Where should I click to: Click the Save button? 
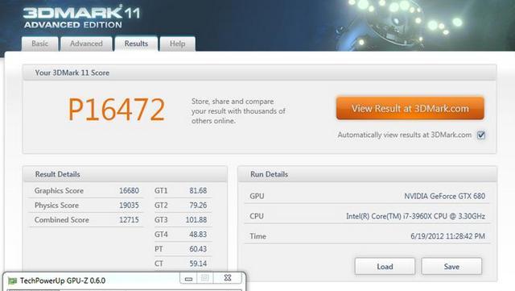click(451, 266)
